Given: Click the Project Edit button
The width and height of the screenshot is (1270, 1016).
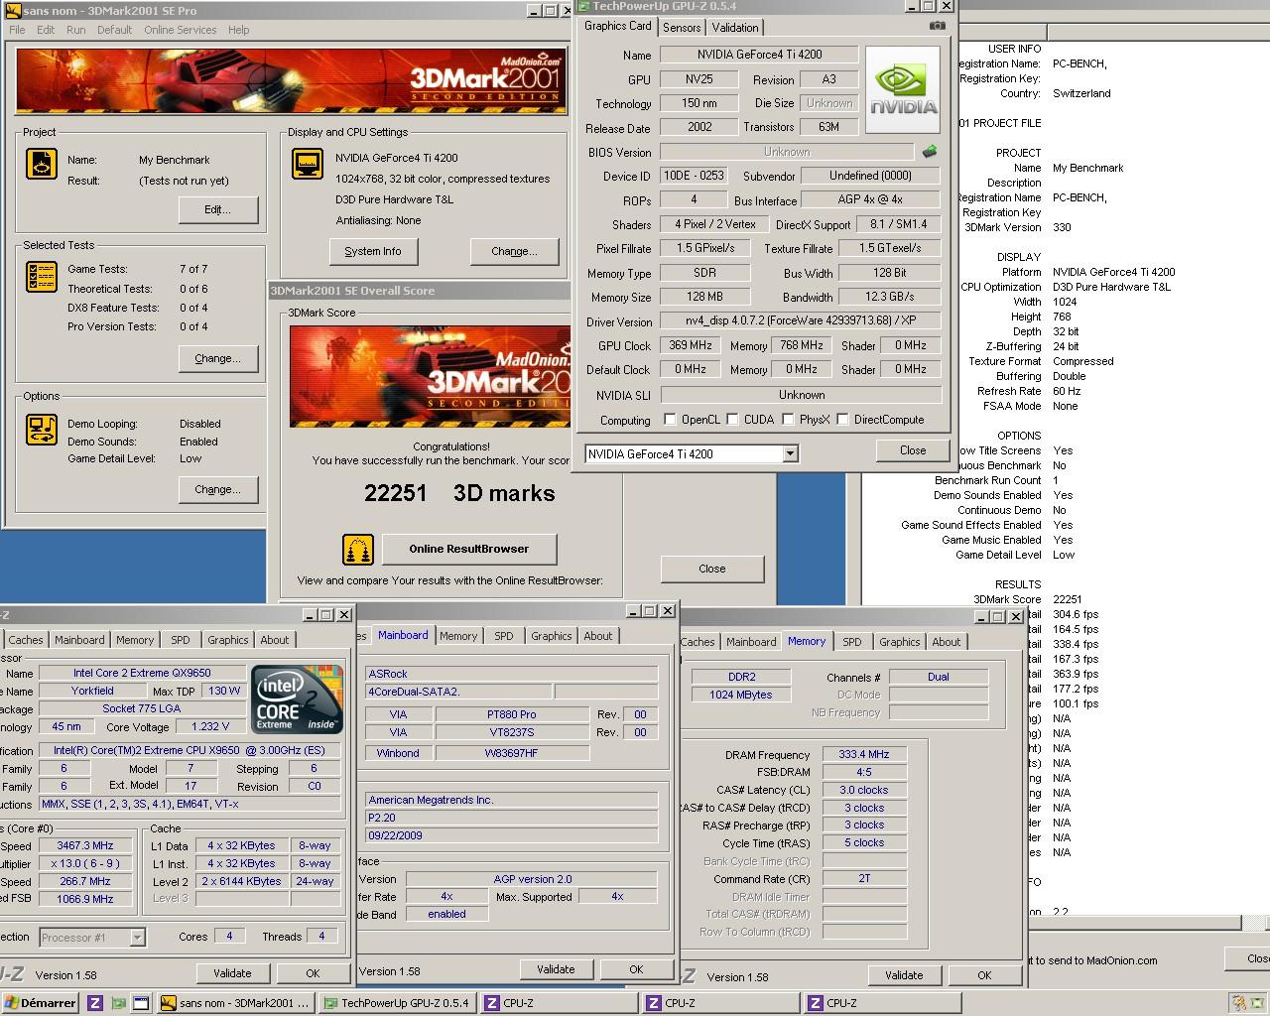Looking at the screenshot, I should pos(218,209).
